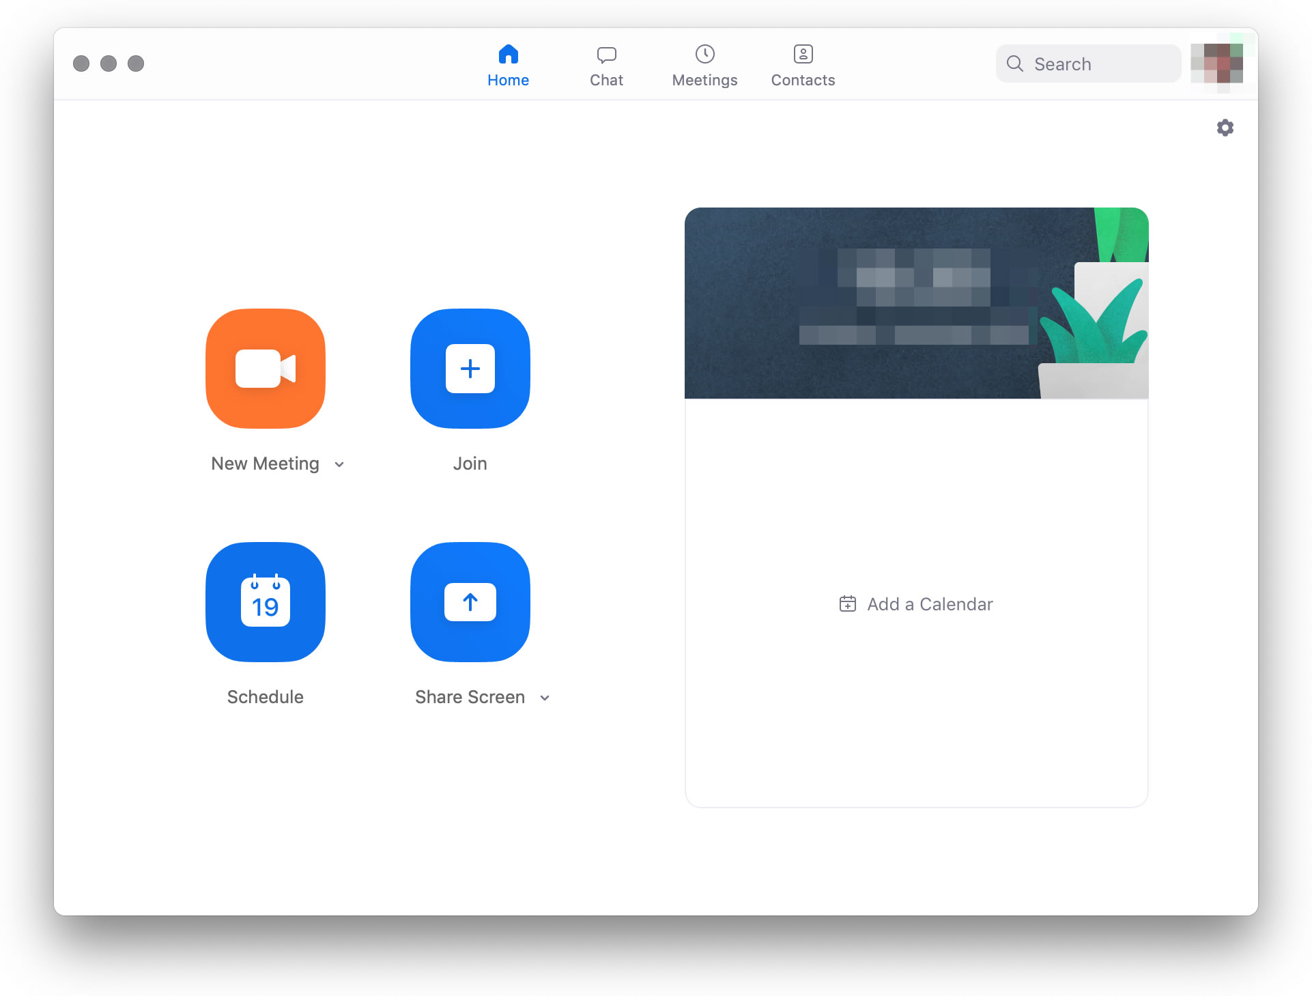This screenshot has height=996, width=1312.
Task: Expand the New Meeting options chevron
Action: coord(339,464)
